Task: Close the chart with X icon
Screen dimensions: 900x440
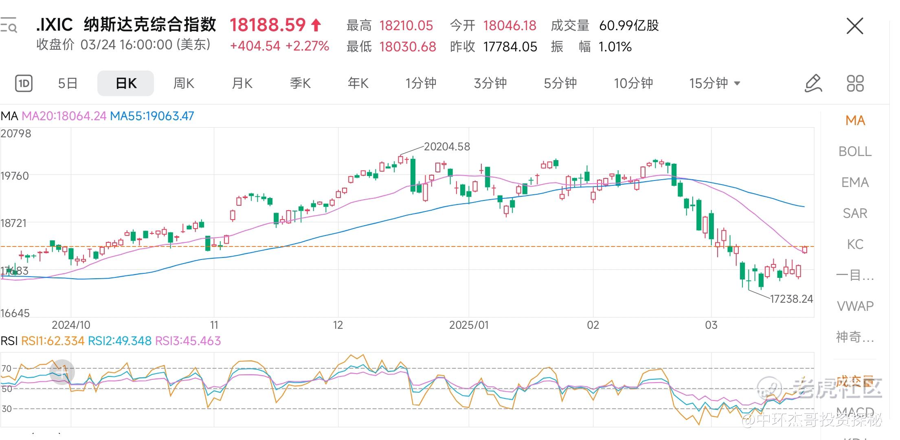Action: (x=854, y=26)
